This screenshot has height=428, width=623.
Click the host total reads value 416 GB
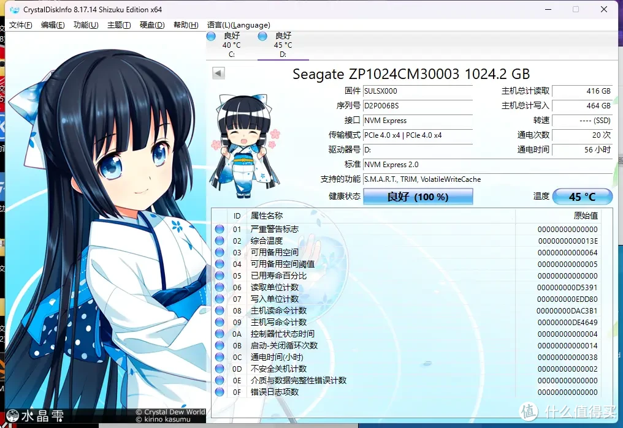point(582,91)
